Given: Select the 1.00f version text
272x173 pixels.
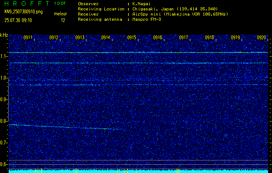Looking at the screenshot, I should 60,3.
